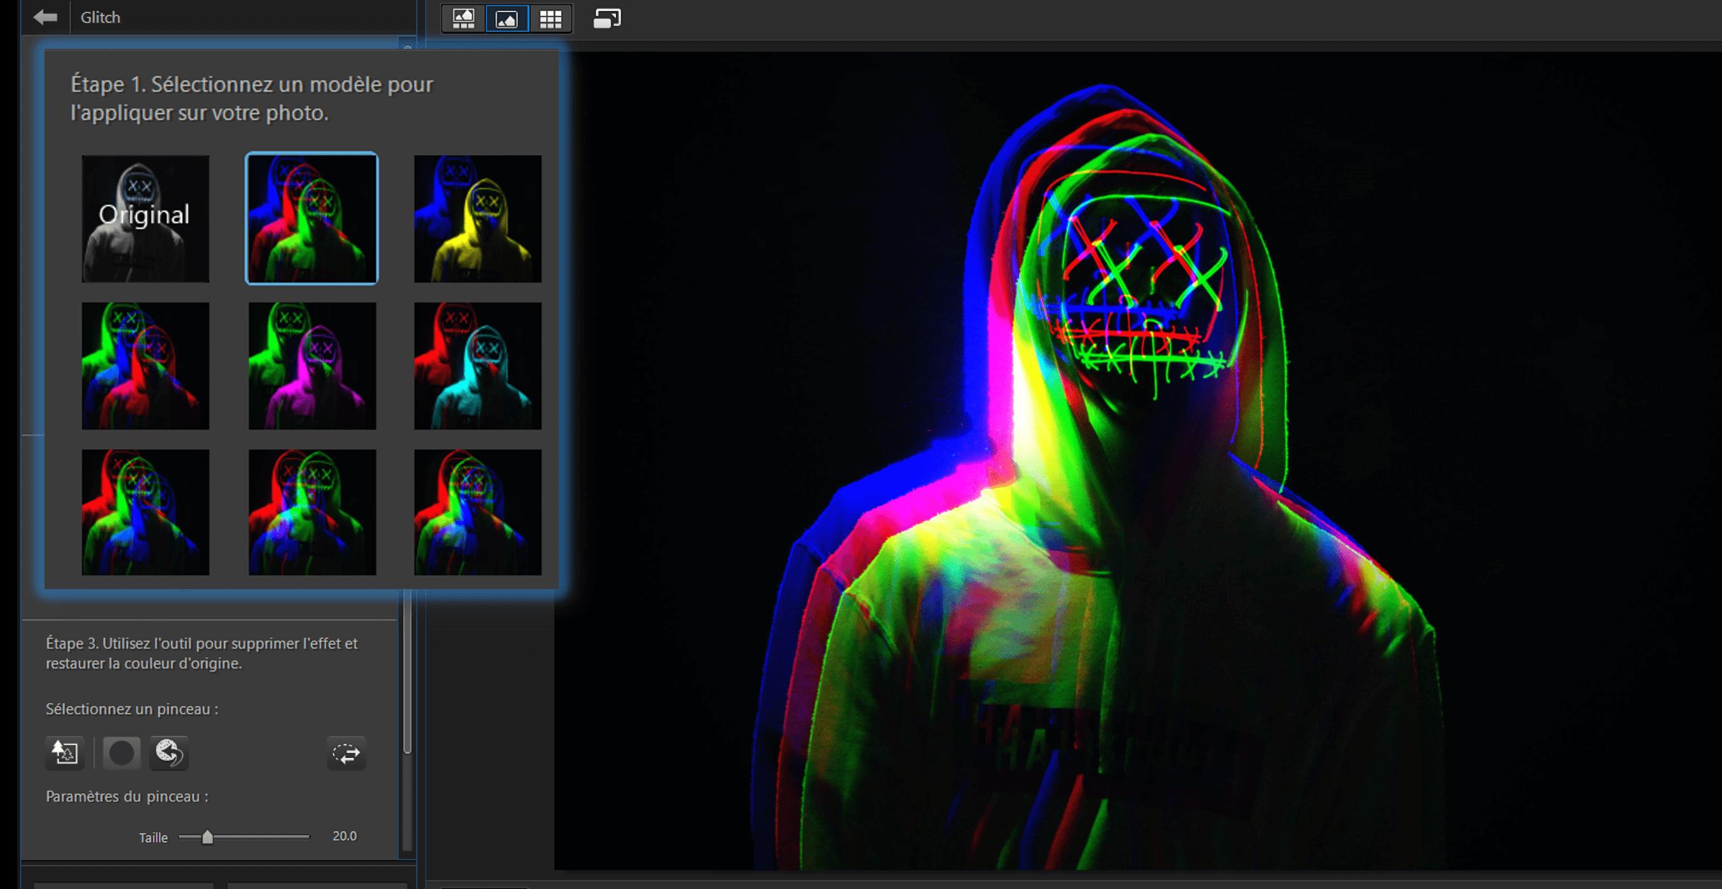Pick the green-blue-red glitch template
Viewport: 1722px width, 889px height.
pos(145,365)
